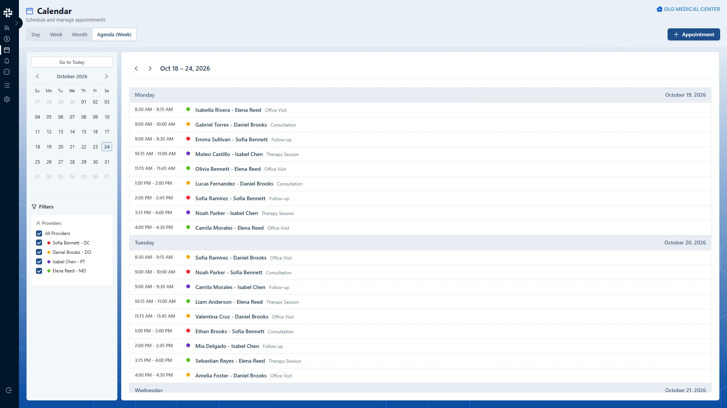Open the messages chat icon in sidebar

pos(7,72)
